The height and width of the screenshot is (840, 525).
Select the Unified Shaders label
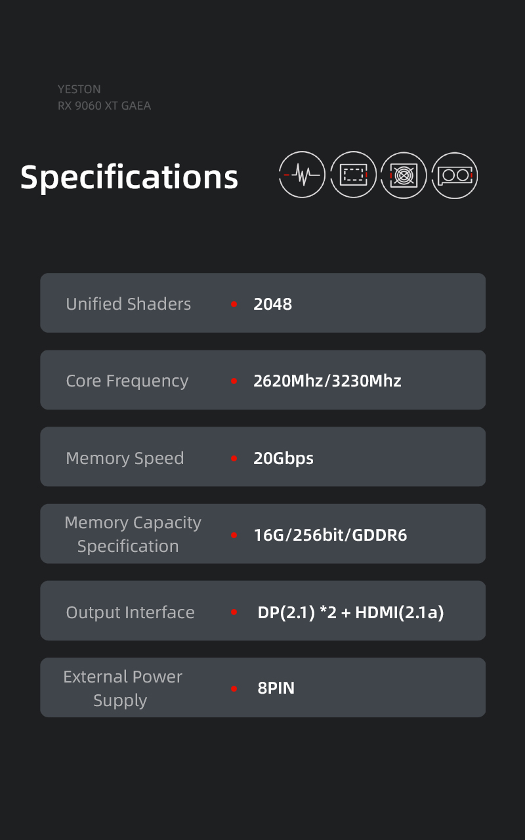pyautogui.click(x=129, y=304)
